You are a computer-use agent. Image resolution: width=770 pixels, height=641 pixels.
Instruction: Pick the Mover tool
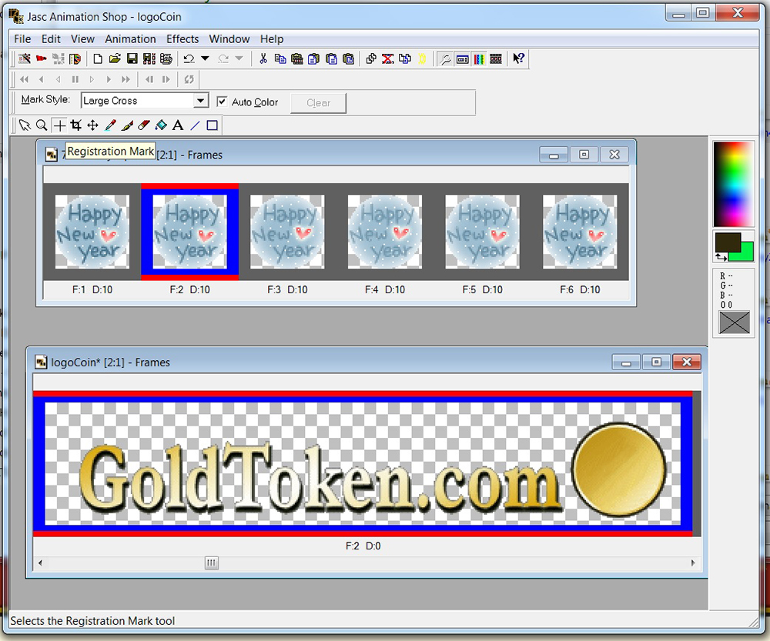pos(92,125)
